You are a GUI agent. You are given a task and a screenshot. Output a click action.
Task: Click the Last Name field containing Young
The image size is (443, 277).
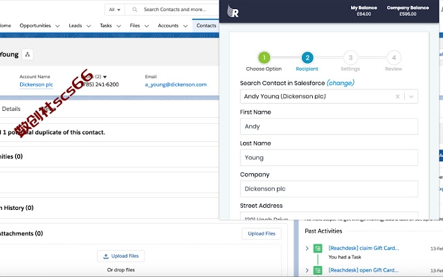[329, 158]
